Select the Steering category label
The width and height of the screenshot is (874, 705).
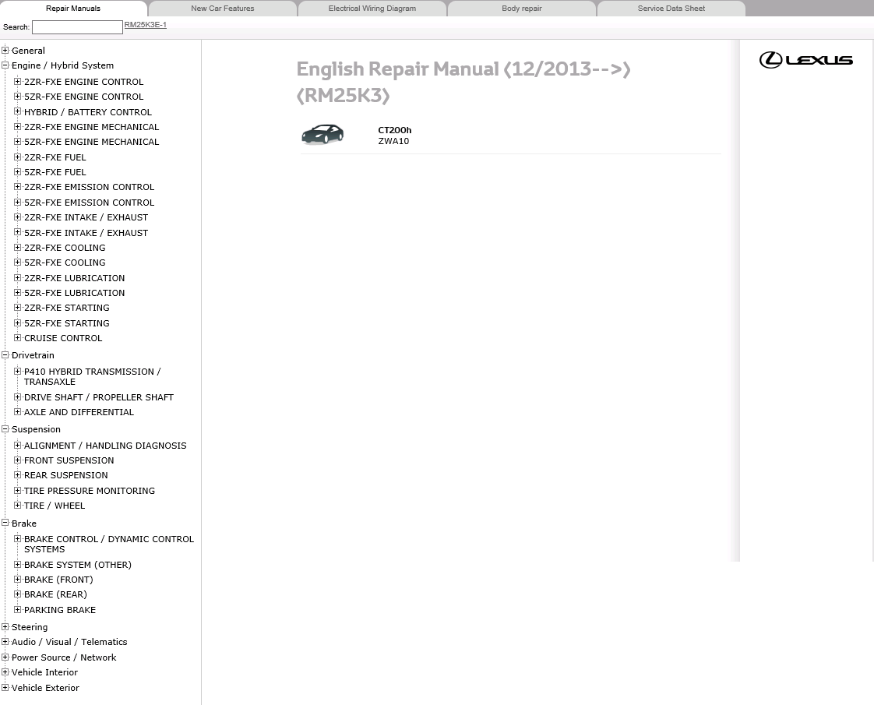click(30, 627)
